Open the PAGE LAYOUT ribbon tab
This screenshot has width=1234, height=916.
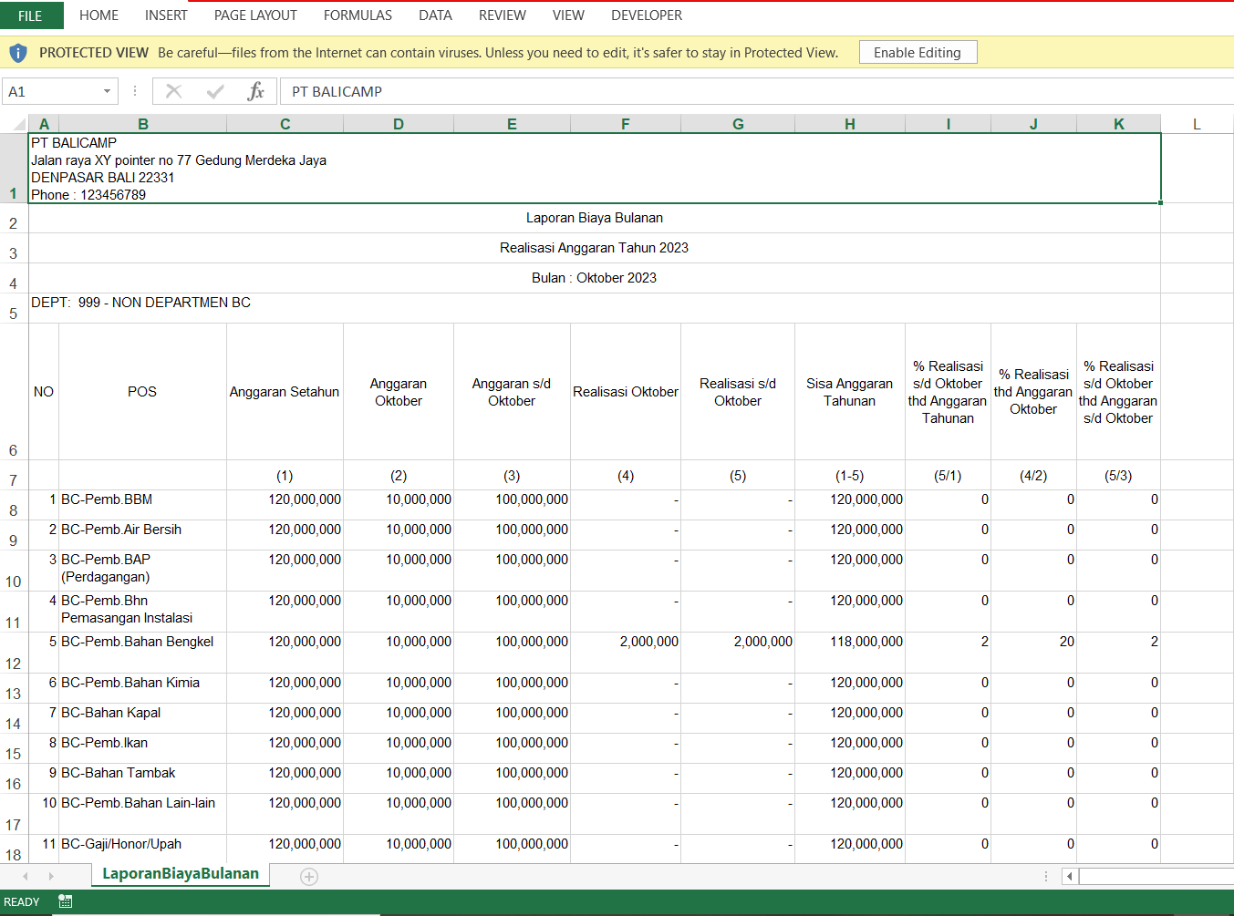point(255,15)
